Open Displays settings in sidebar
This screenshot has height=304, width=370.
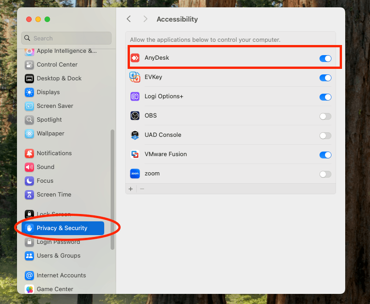pos(48,92)
